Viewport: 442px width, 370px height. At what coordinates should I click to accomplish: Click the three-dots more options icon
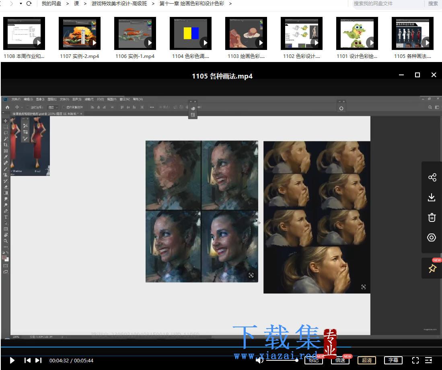[152, 107]
